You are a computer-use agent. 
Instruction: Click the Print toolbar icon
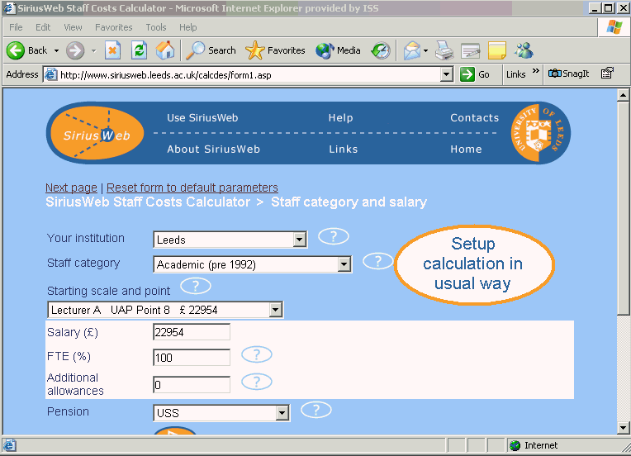click(x=444, y=50)
